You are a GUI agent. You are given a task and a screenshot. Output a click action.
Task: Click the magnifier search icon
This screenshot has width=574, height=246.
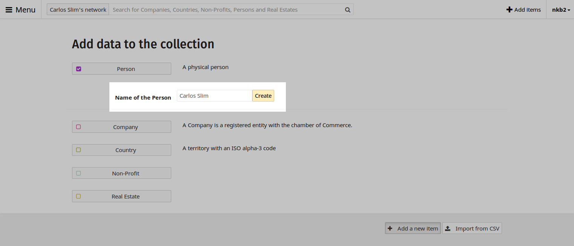click(x=348, y=10)
